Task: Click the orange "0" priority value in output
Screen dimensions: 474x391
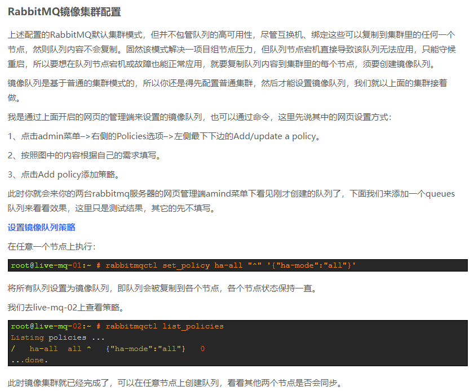Action: tap(202, 349)
